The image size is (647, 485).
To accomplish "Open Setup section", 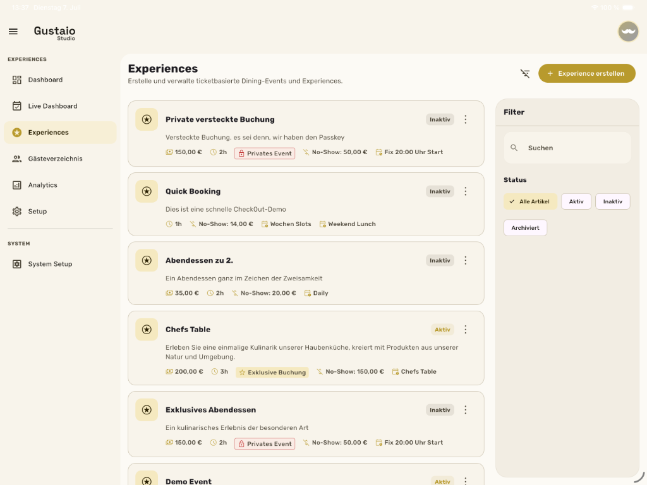I will tap(60, 212).
